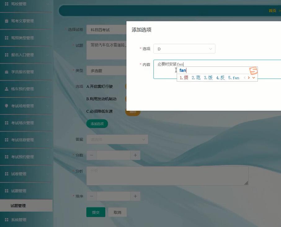Click the 添加选项 dialog title

(x=141, y=30)
